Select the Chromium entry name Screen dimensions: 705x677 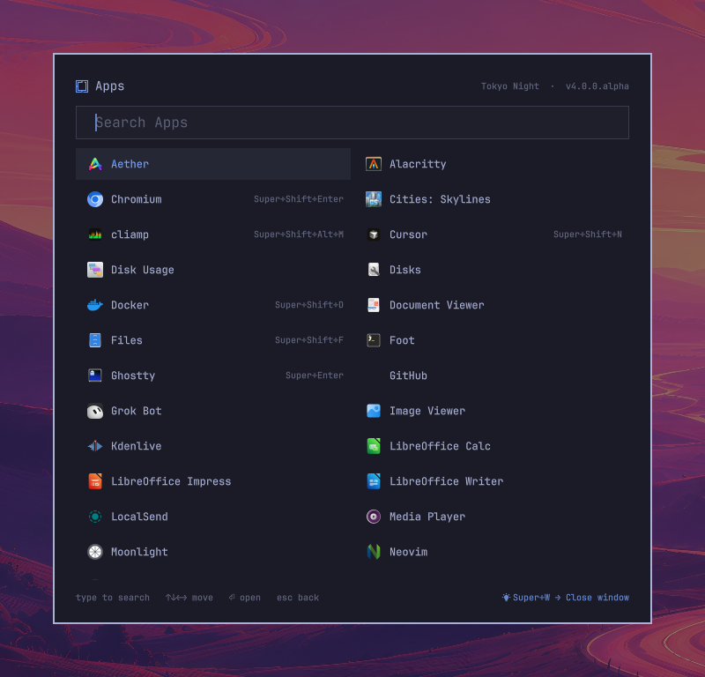click(137, 199)
